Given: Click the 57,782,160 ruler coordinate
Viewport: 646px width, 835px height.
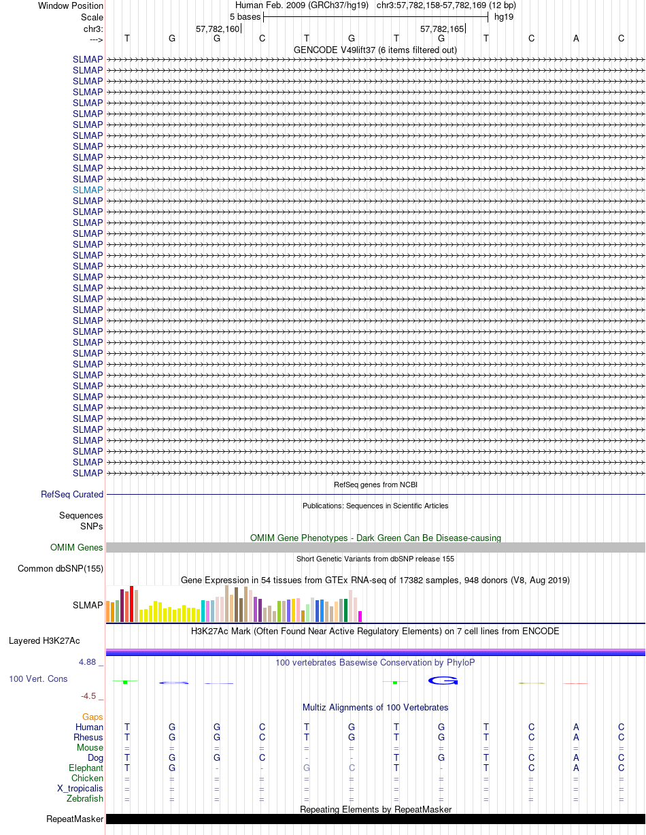Looking at the screenshot, I should (218, 29).
